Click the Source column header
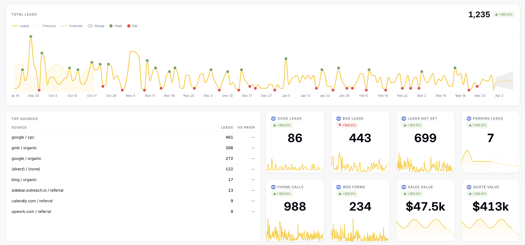 point(19,127)
